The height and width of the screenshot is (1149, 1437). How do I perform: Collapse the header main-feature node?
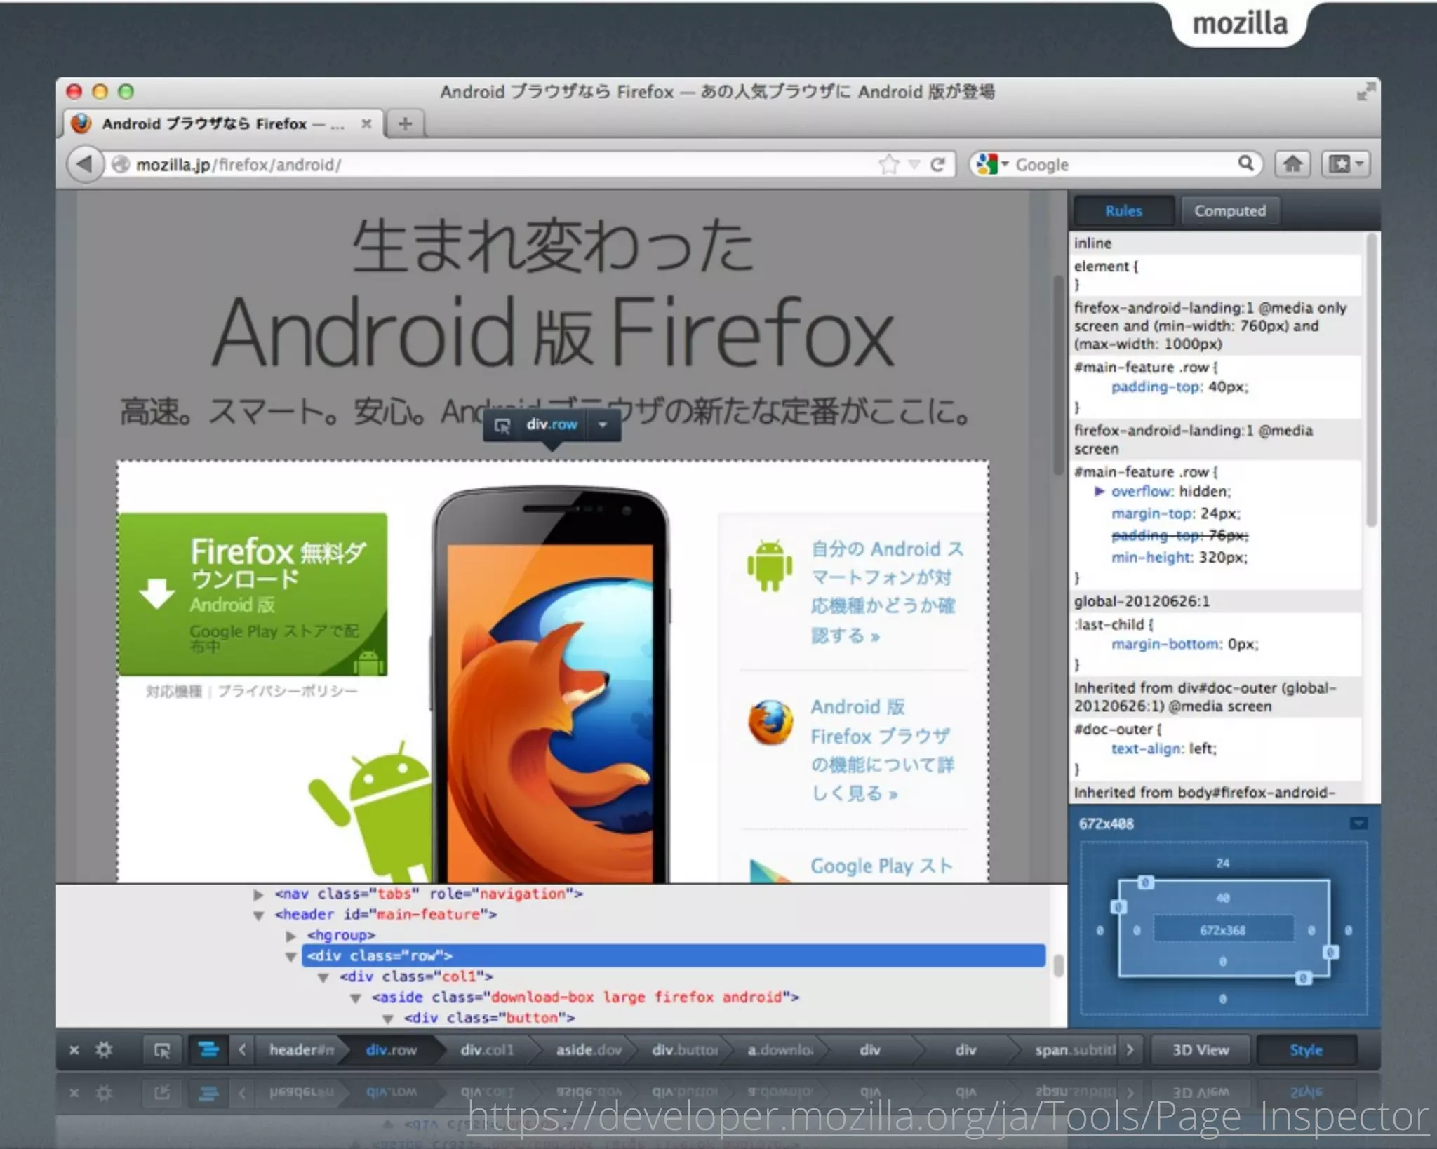pyautogui.click(x=258, y=915)
